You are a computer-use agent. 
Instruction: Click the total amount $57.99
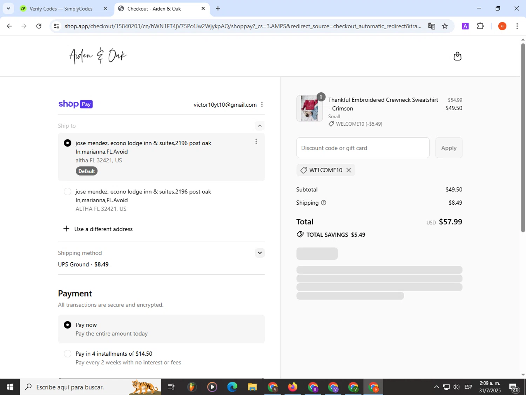451,222
